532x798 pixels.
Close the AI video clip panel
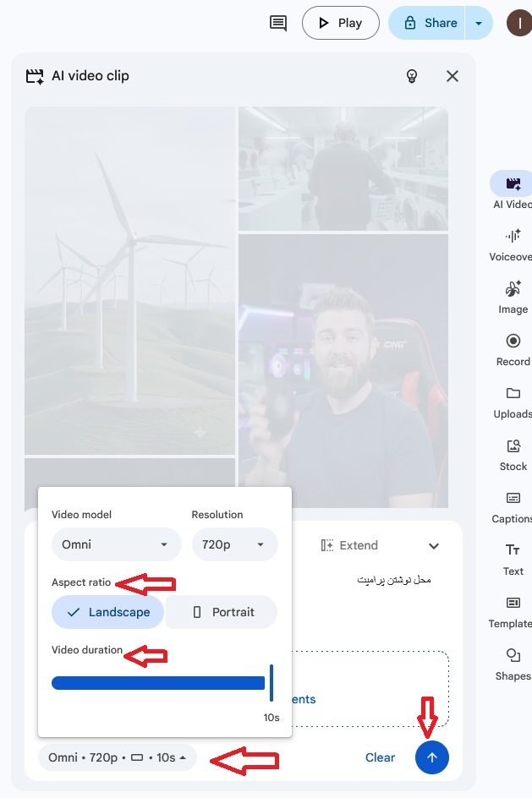(452, 76)
